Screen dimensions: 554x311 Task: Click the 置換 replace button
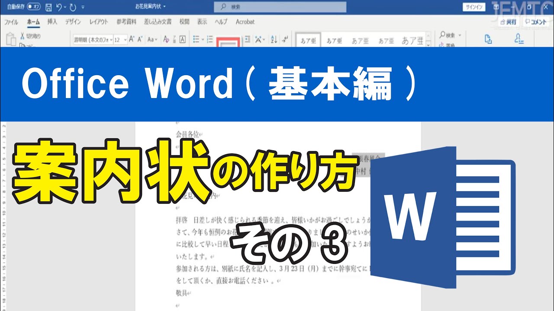(x=448, y=44)
